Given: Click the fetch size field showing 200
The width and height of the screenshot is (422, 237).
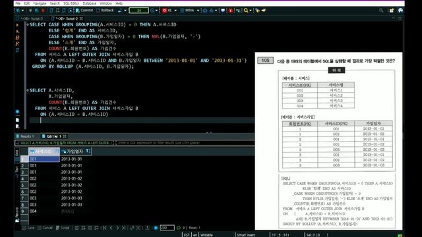Looking at the screenshot, I should click(x=167, y=228).
